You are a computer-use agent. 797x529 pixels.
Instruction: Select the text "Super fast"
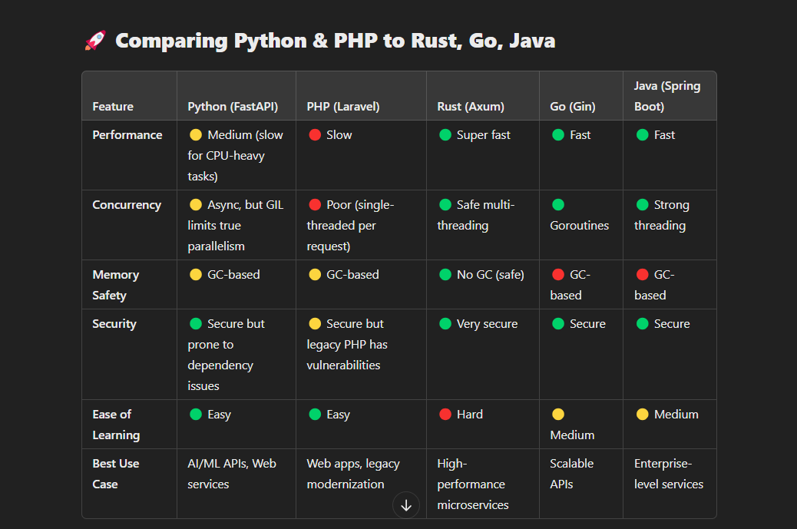click(484, 135)
